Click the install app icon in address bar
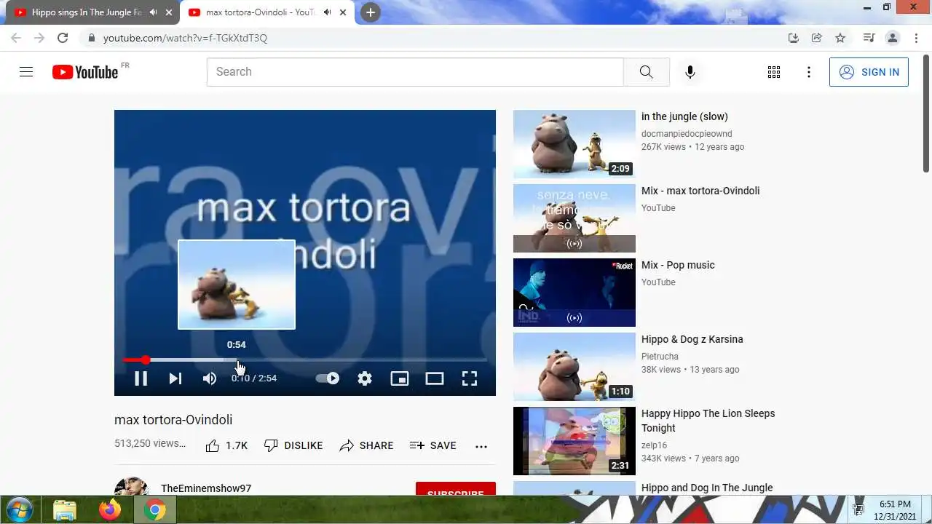The width and height of the screenshot is (932, 524). click(x=794, y=38)
